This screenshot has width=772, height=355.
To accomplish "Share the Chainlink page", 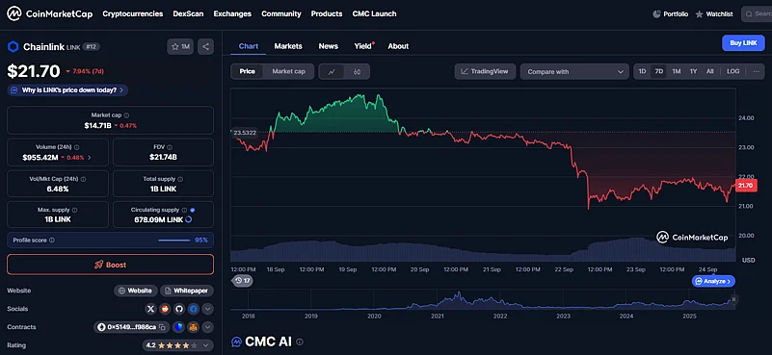I will pyautogui.click(x=206, y=47).
